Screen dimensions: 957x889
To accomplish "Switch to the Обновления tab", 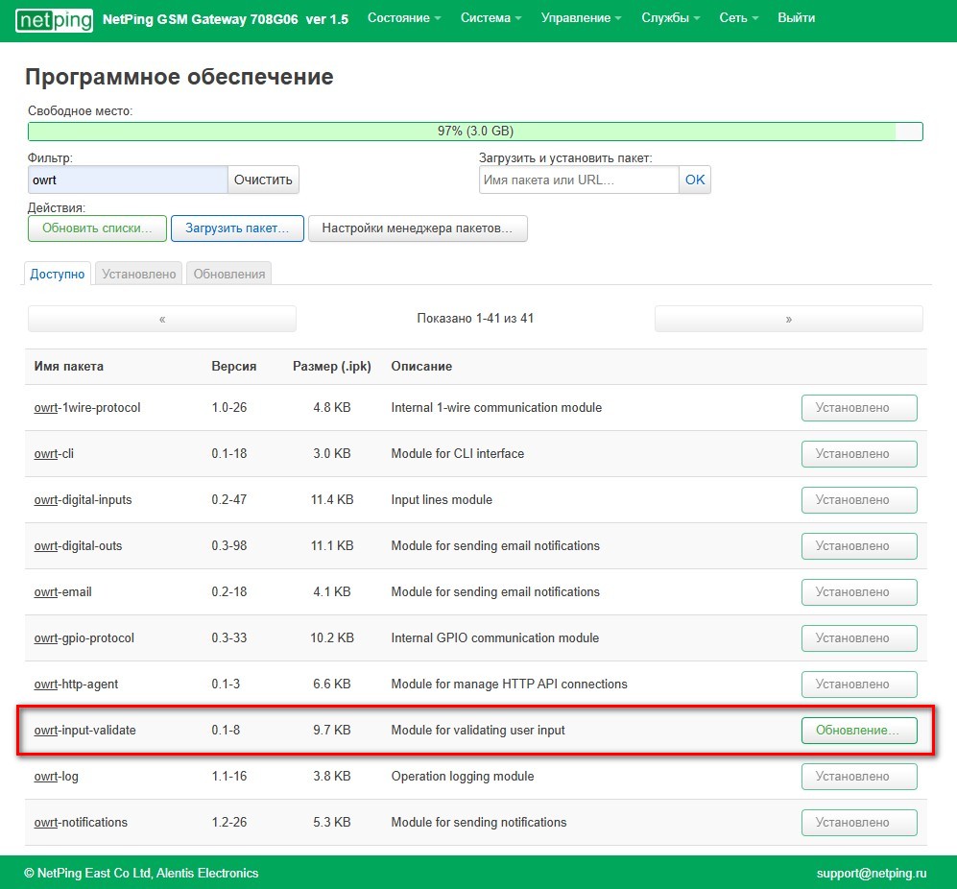I will tap(229, 274).
